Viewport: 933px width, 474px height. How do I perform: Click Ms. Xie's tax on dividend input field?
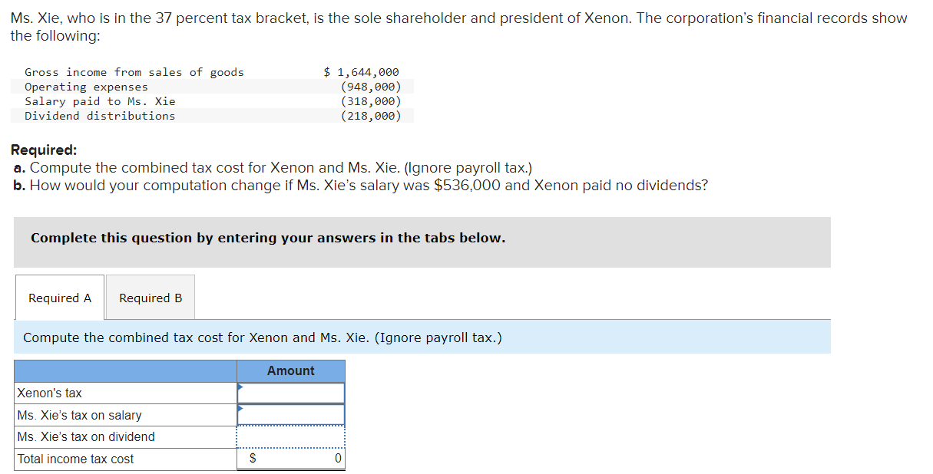pyautogui.click(x=292, y=436)
